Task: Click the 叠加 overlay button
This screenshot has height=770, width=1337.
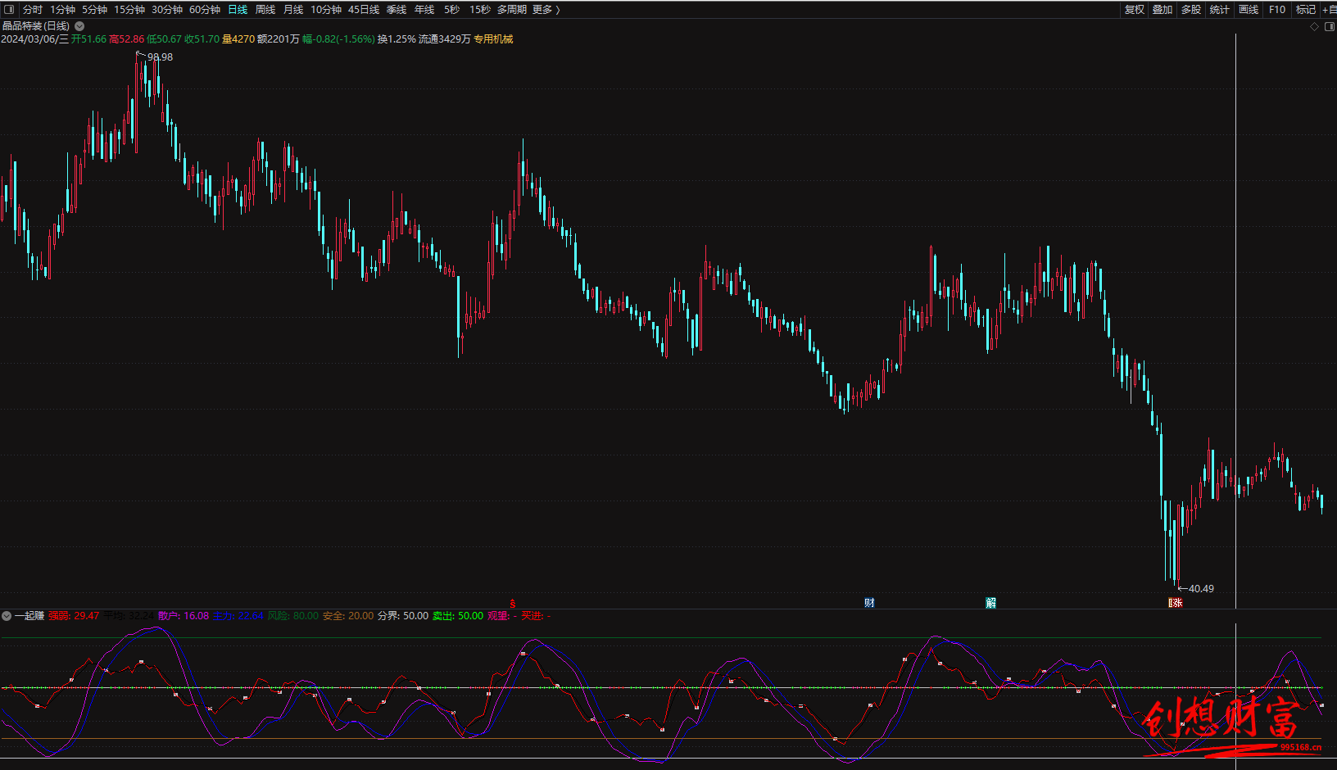Action: [x=1163, y=10]
